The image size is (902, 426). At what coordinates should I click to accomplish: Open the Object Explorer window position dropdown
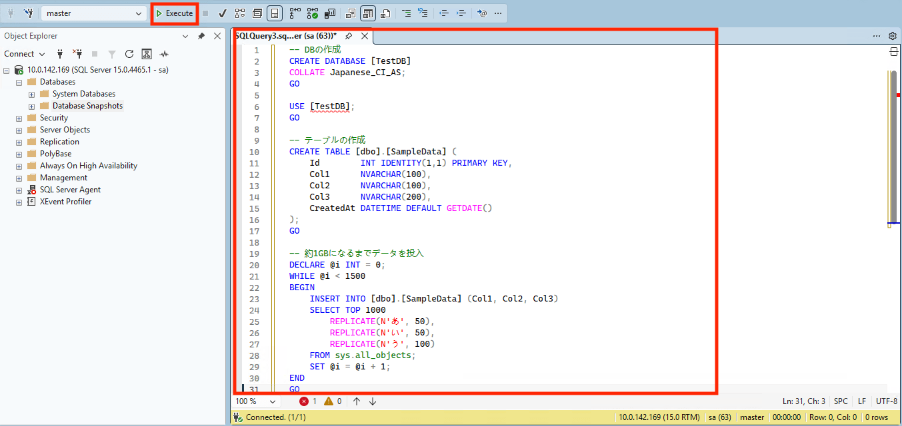click(x=186, y=36)
